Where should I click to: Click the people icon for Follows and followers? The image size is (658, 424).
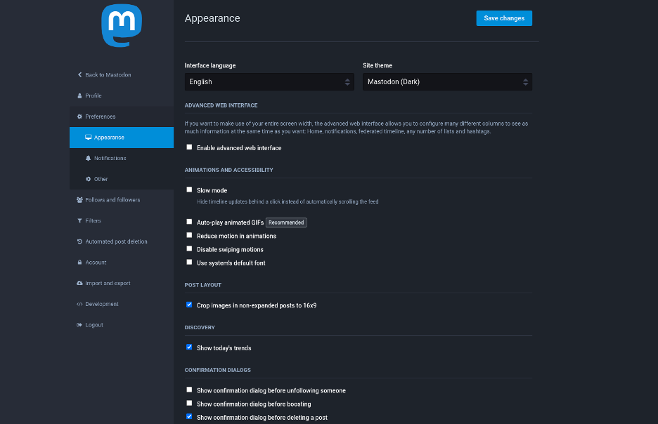tap(79, 200)
